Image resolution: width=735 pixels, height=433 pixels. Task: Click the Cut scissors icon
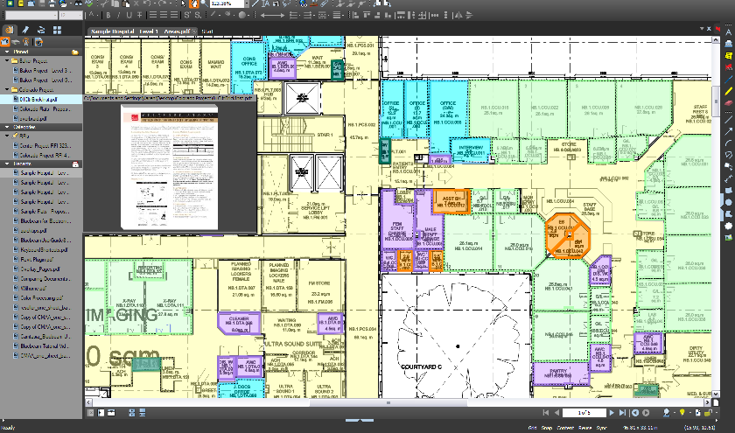(x=104, y=3)
